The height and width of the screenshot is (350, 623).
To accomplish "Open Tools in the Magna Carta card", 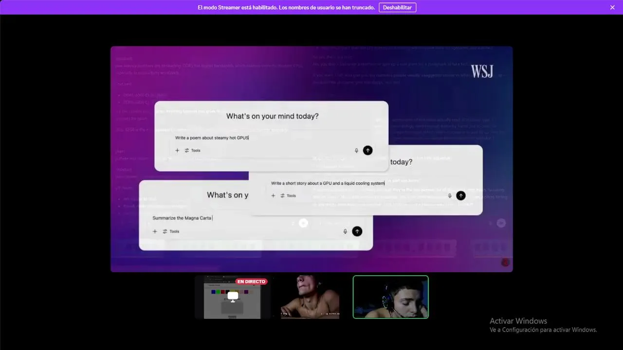I will coord(171,231).
